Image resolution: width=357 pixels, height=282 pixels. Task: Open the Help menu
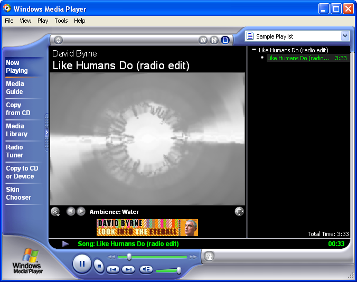(79, 21)
